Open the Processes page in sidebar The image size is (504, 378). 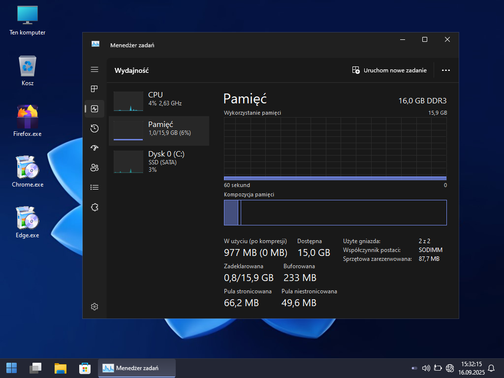(x=94, y=89)
